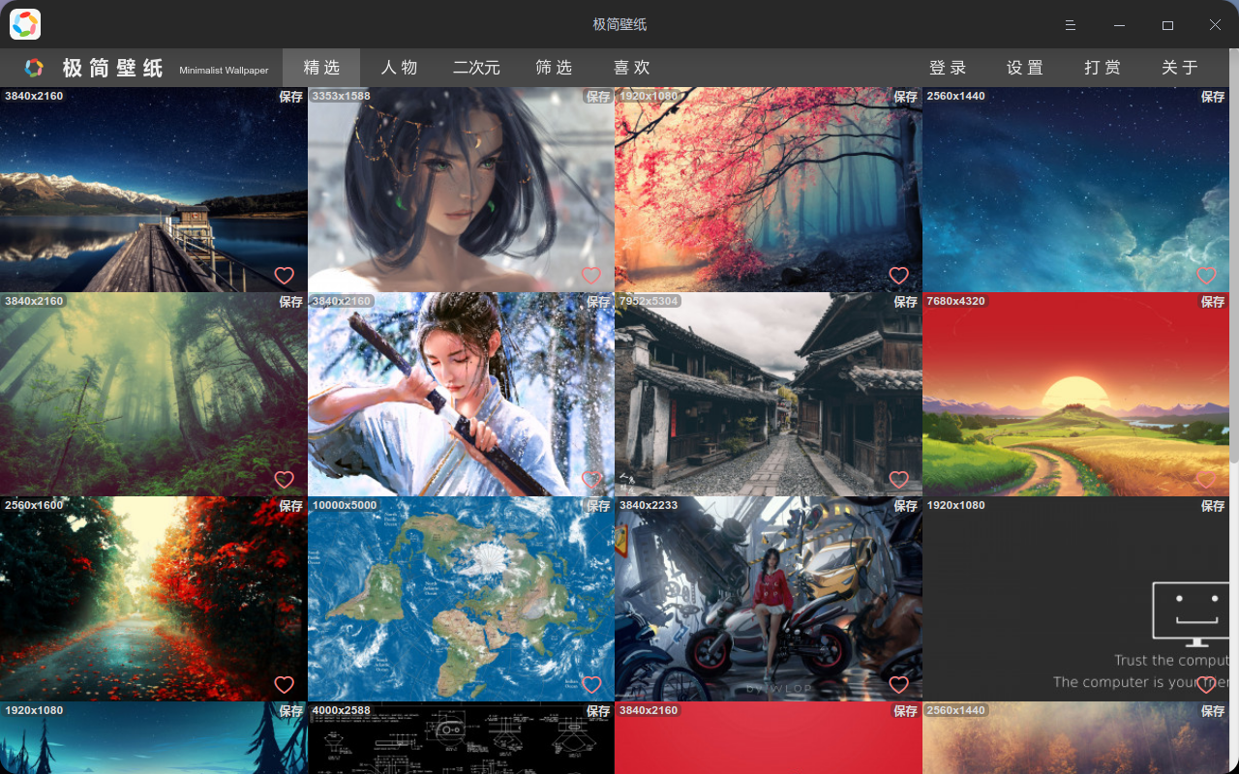Favorite the motorcycle girl wallpaper via heart
The height and width of the screenshot is (774, 1239).
click(x=898, y=685)
